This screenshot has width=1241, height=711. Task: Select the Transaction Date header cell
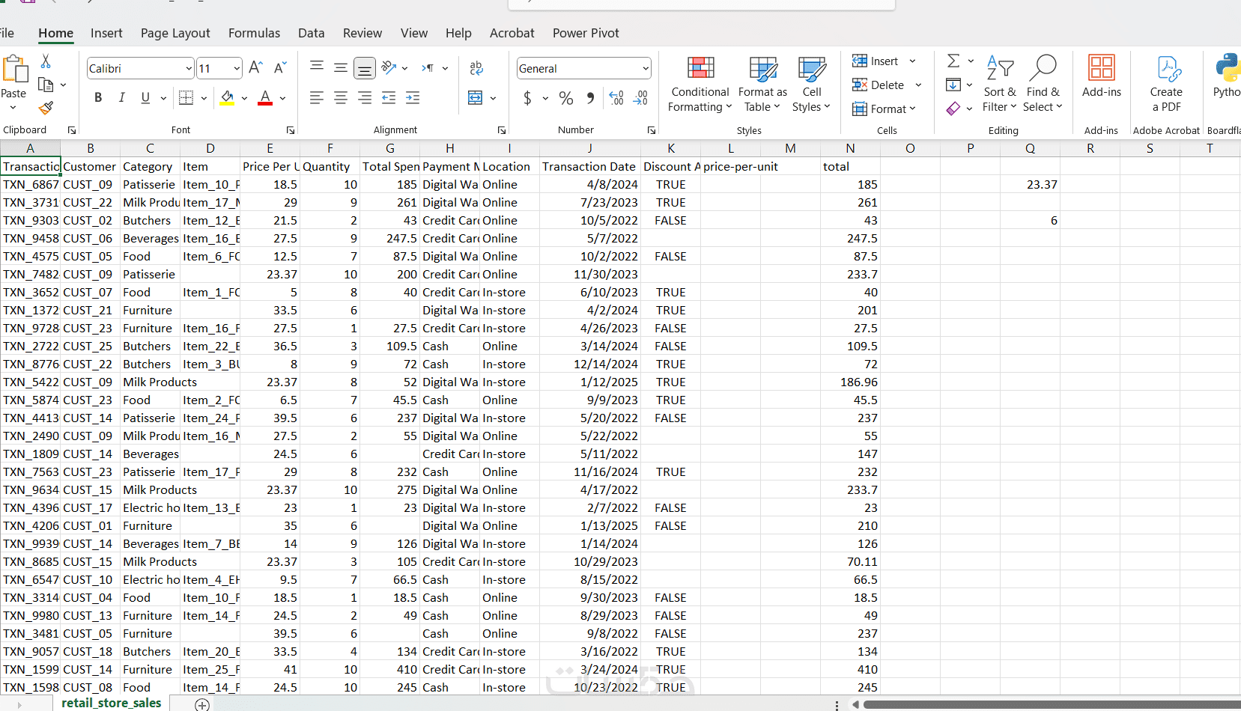tap(590, 167)
